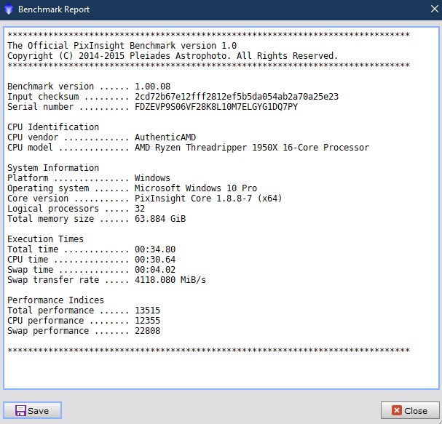Click the Close button at bottom right
442x424 pixels.
coord(410,410)
